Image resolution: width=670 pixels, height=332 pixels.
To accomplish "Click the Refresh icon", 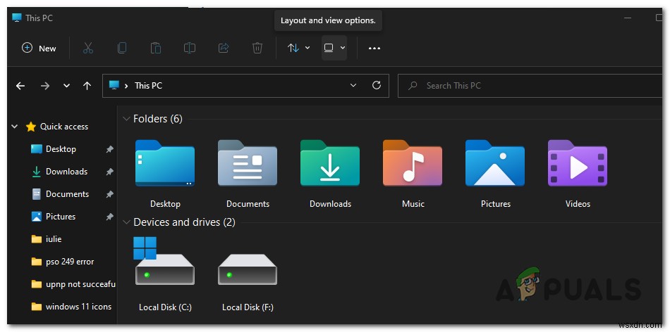I will tap(377, 85).
